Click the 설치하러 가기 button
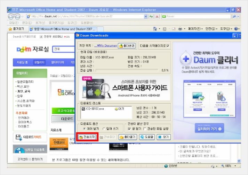This screenshot has height=175, width=248. [209, 128]
